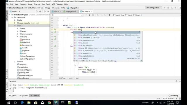The width and height of the screenshot is (187, 105).
Task: Expand e2e folder
Action: 15,20
